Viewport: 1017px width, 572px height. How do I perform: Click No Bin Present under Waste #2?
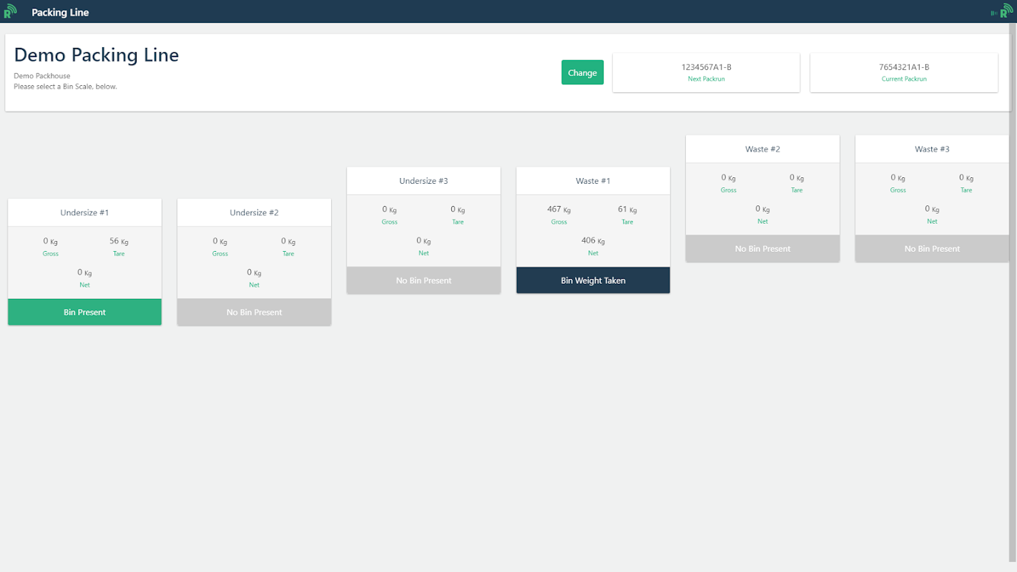(762, 249)
